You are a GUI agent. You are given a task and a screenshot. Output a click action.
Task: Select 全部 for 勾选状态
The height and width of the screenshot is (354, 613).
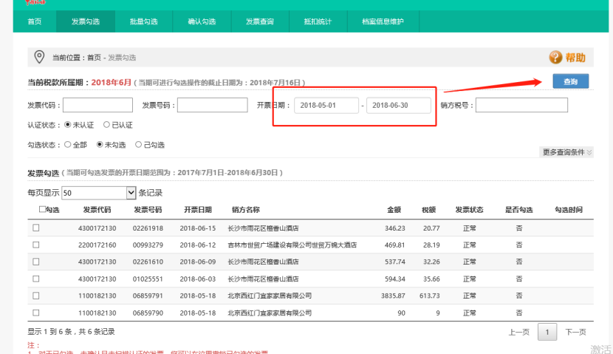69,145
